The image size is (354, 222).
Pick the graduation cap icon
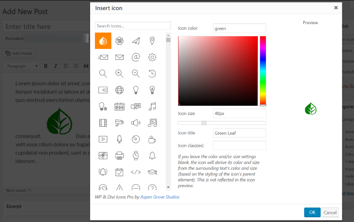[x=152, y=172]
